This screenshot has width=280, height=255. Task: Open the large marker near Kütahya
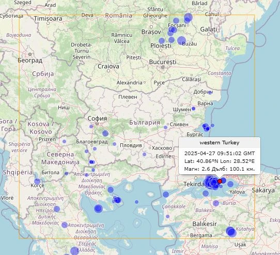tap(231, 232)
